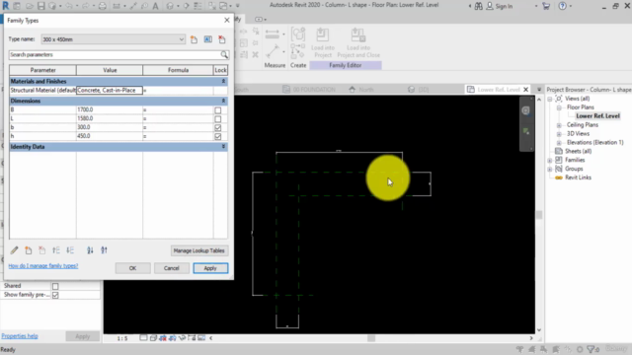632x355 pixels.
Task: Expand the Identity Data parameter group
Action: pyautogui.click(x=223, y=147)
